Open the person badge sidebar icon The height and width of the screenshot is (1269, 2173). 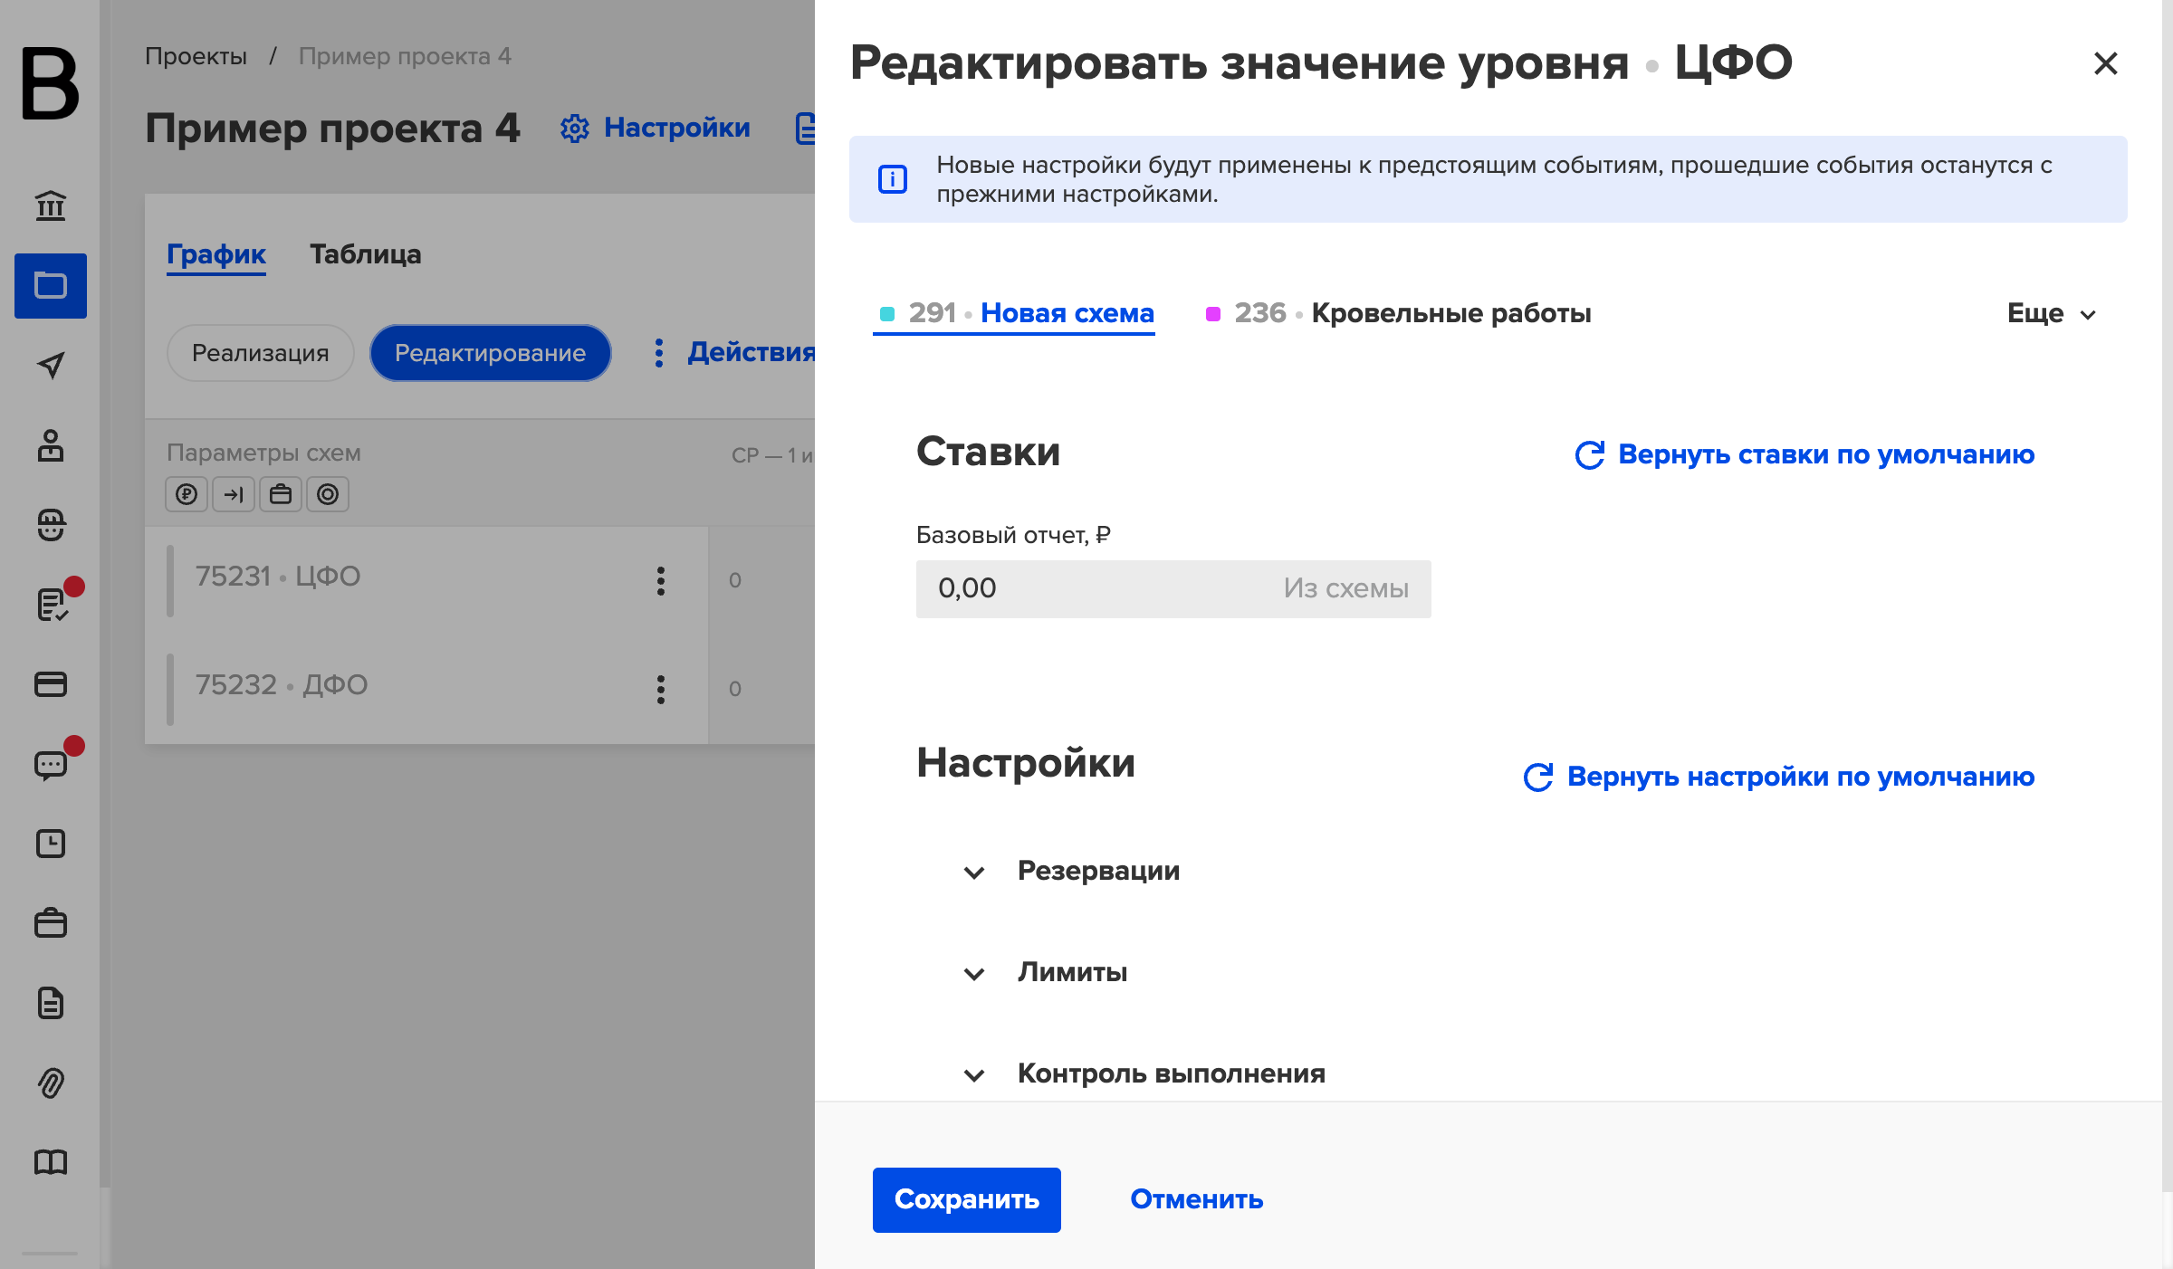[x=51, y=445]
